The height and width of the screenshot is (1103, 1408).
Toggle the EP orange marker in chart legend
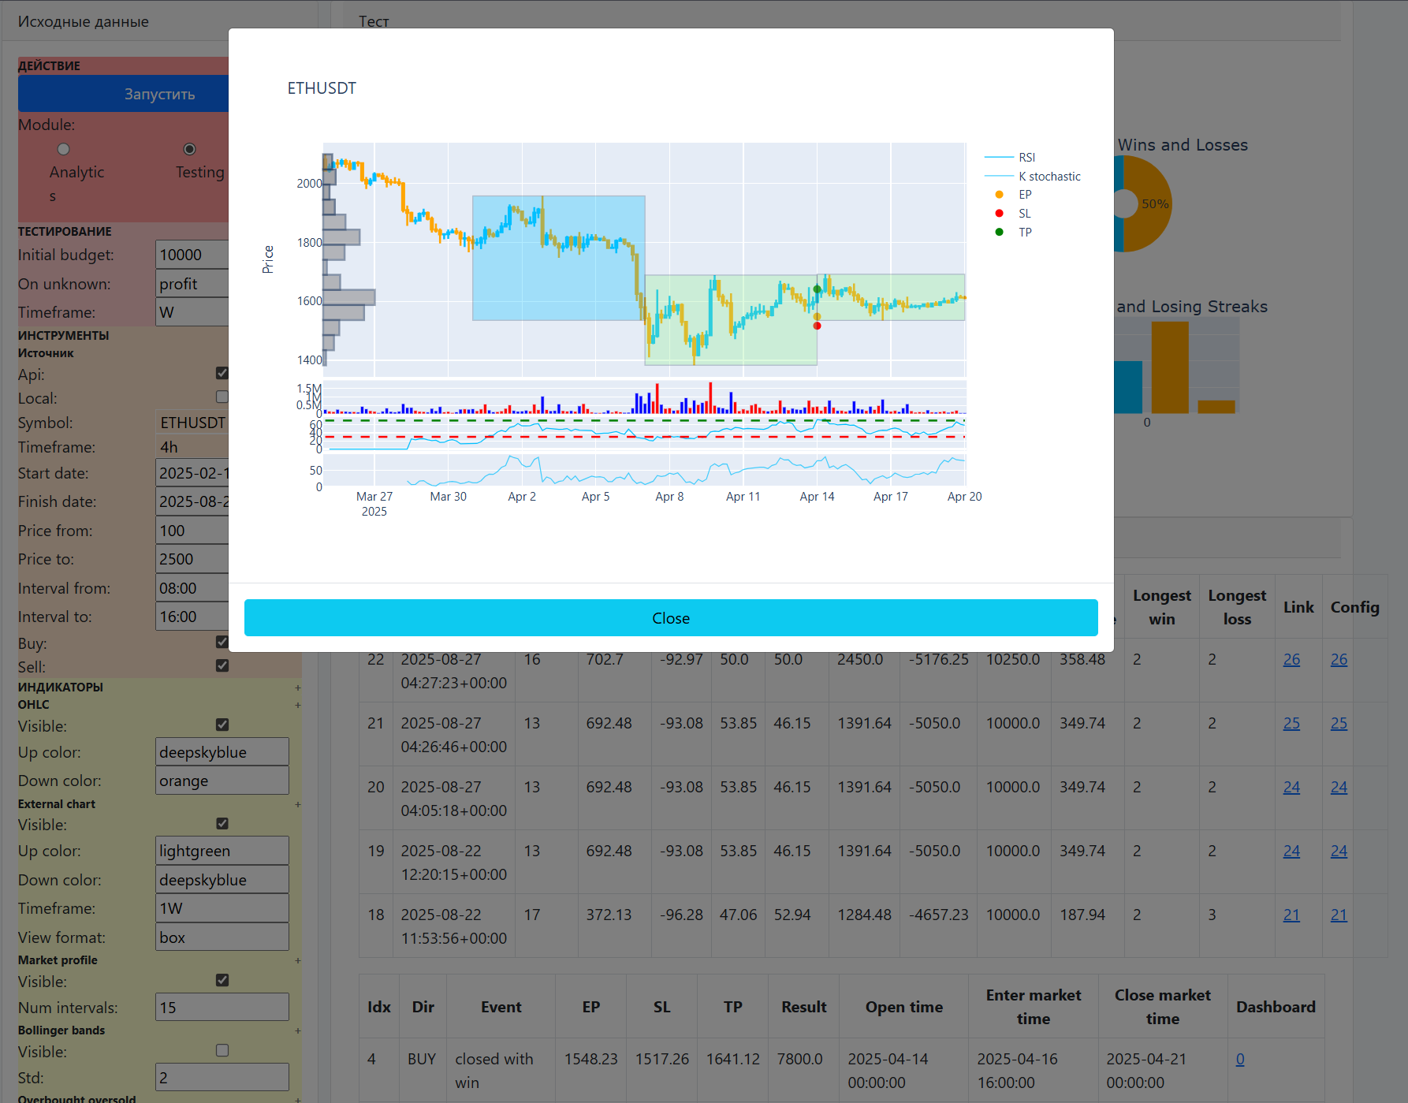1024,195
